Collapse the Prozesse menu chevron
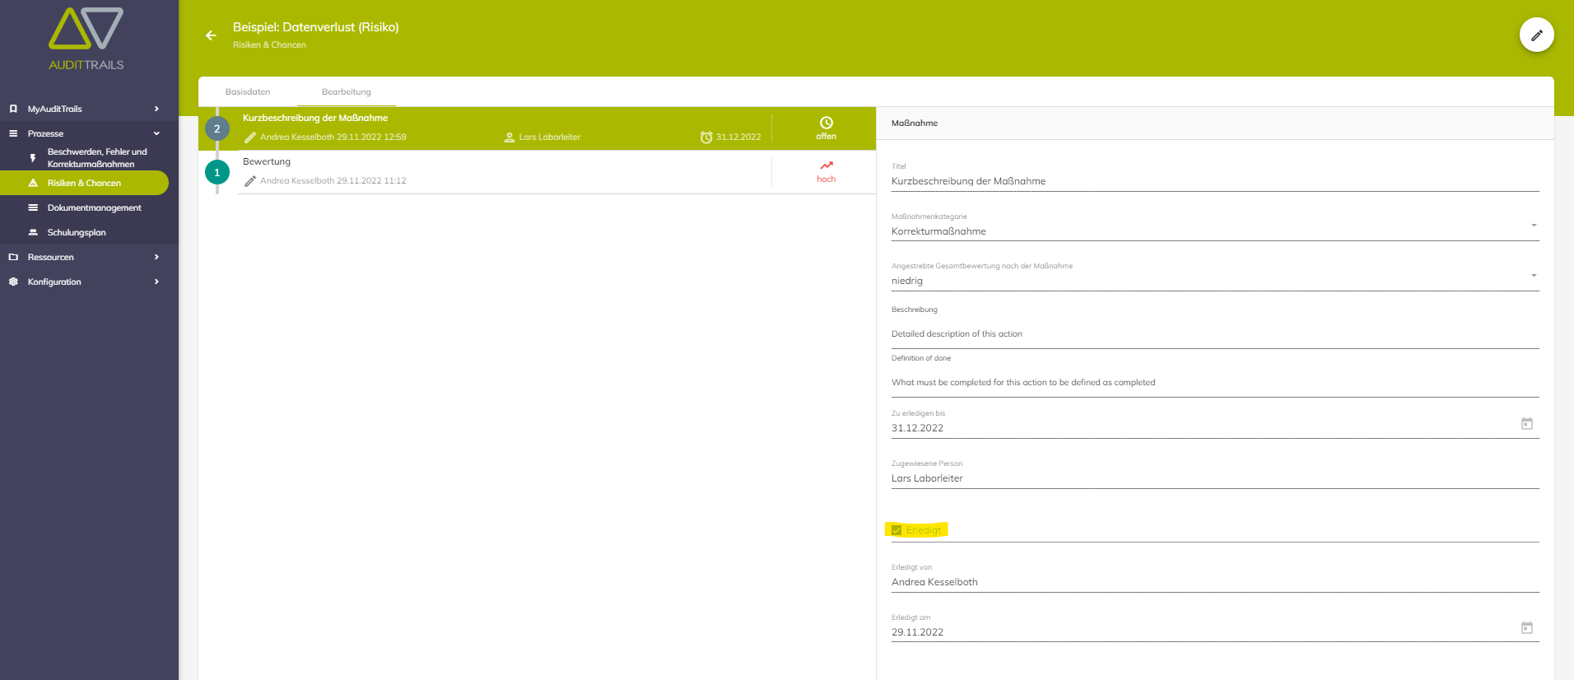The image size is (1574, 680). [x=156, y=133]
